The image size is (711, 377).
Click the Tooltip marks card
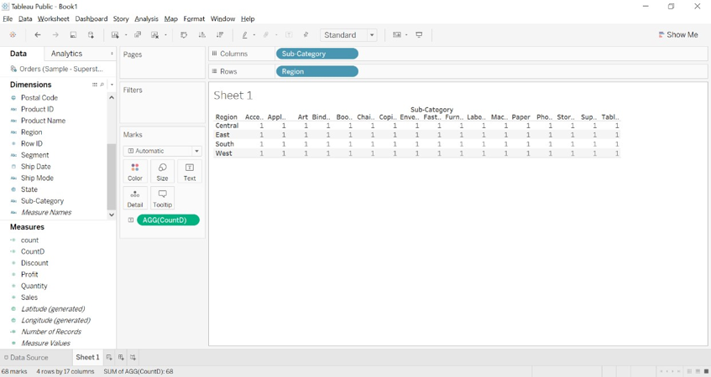[x=162, y=199]
